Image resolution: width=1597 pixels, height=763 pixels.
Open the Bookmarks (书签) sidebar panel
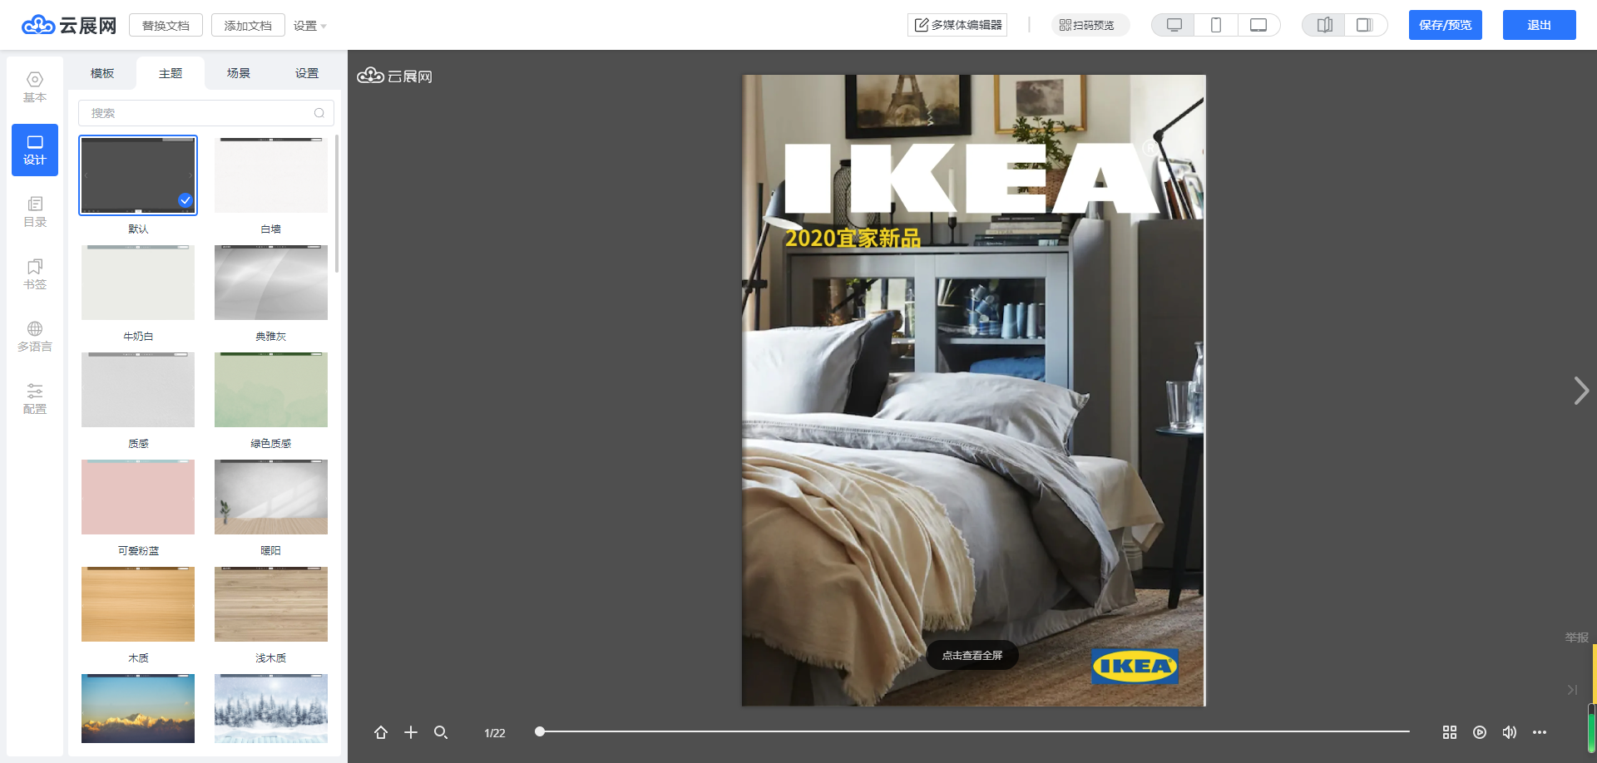(35, 273)
